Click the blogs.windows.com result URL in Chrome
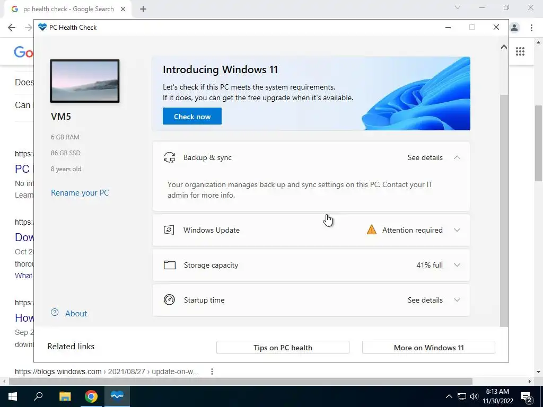Screen dimensions: 543x407 coord(107,371)
